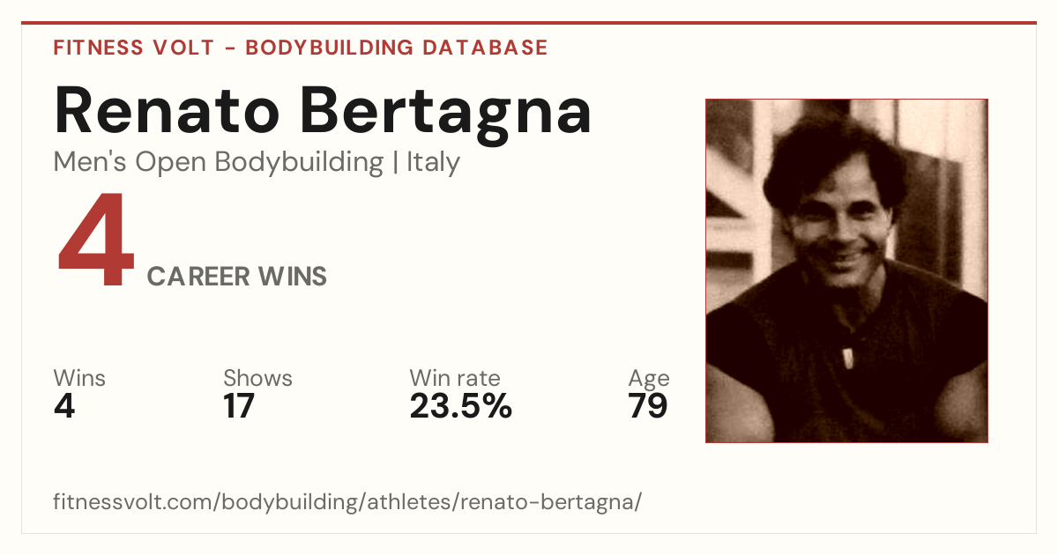Click the Age stat label
The height and width of the screenshot is (555, 1058).
[x=649, y=380]
